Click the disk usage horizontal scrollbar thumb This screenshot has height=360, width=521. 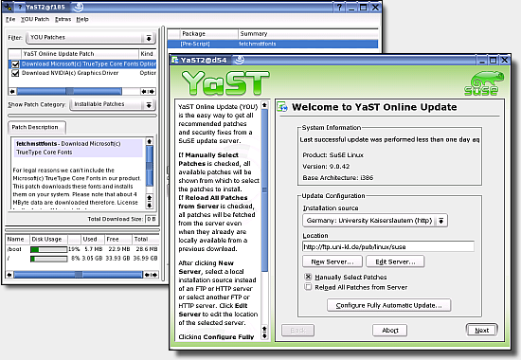(79, 275)
